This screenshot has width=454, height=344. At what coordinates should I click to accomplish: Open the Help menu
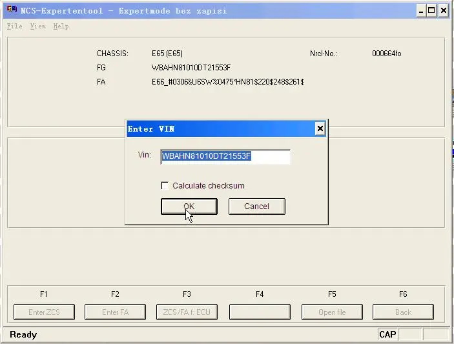(x=61, y=26)
